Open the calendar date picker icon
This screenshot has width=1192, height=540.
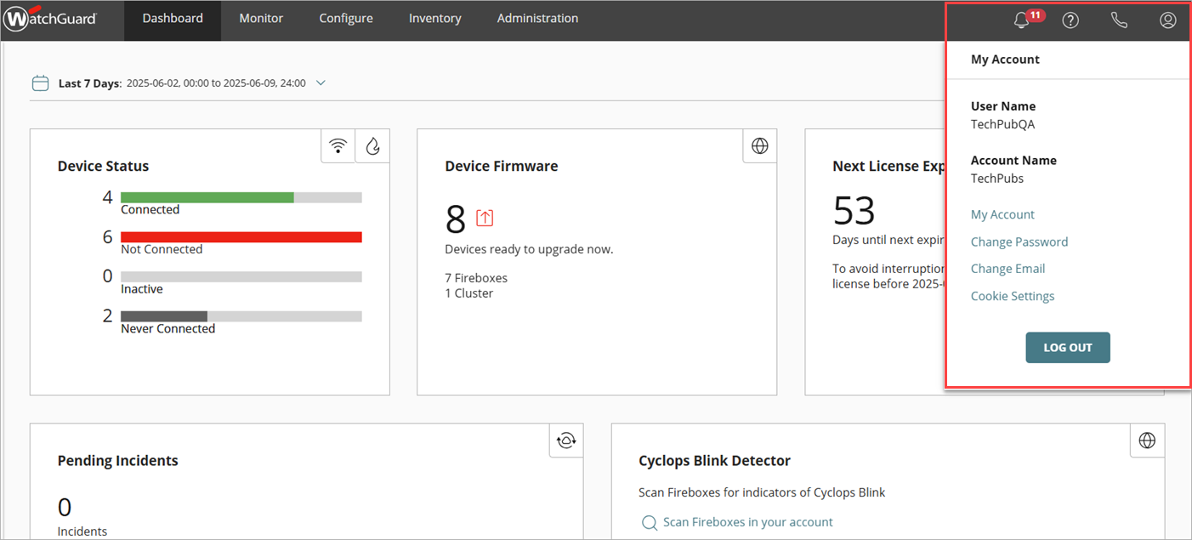[40, 83]
